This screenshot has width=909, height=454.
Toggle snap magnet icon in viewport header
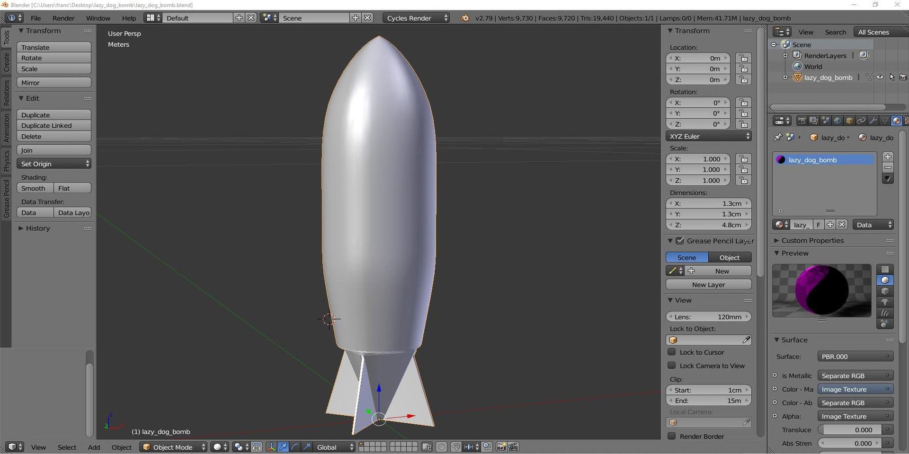pos(455,447)
